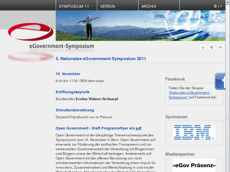Viewport: 230px width, 172px height.
Task: Open the home page icon
Action: pyautogui.click(x=203, y=47)
